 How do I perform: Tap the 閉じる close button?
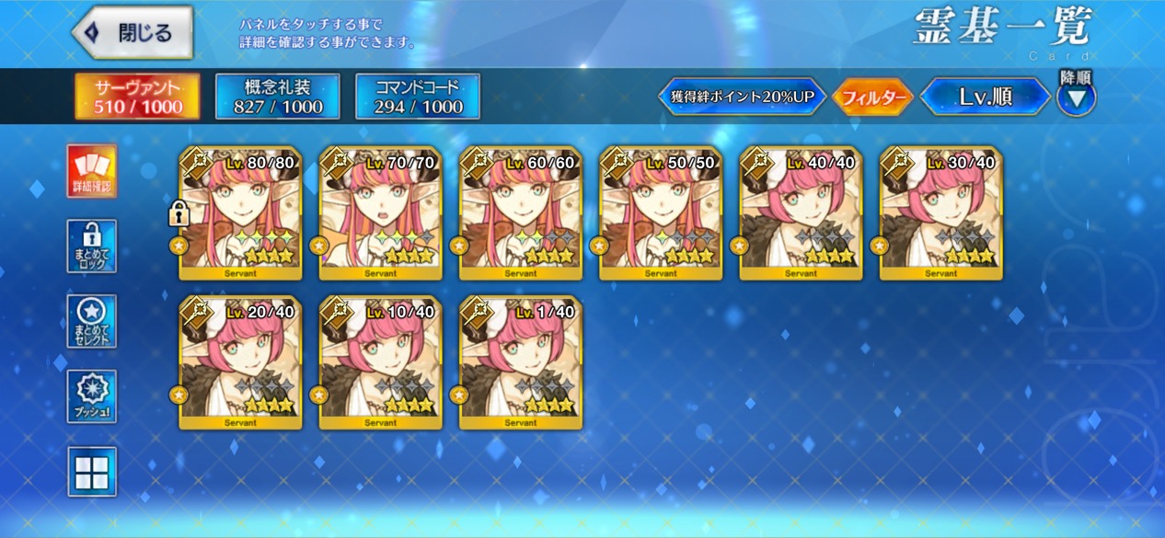tap(133, 33)
